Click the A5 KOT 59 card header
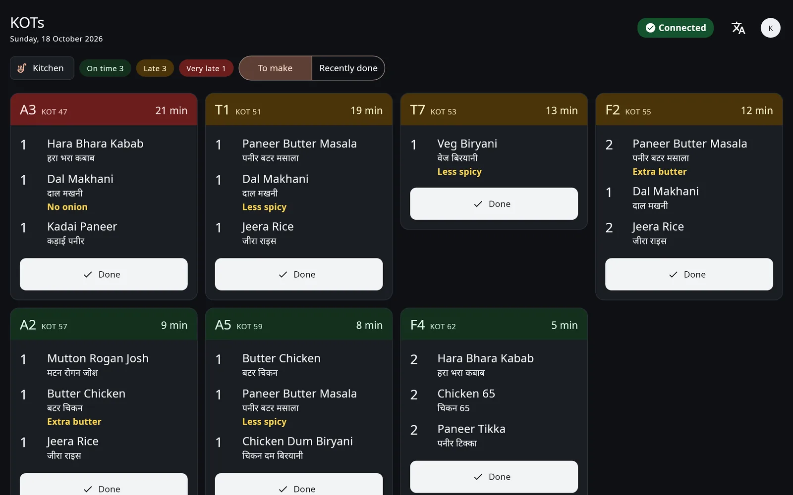This screenshot has height=495, width=793. [x=299, y=324]
